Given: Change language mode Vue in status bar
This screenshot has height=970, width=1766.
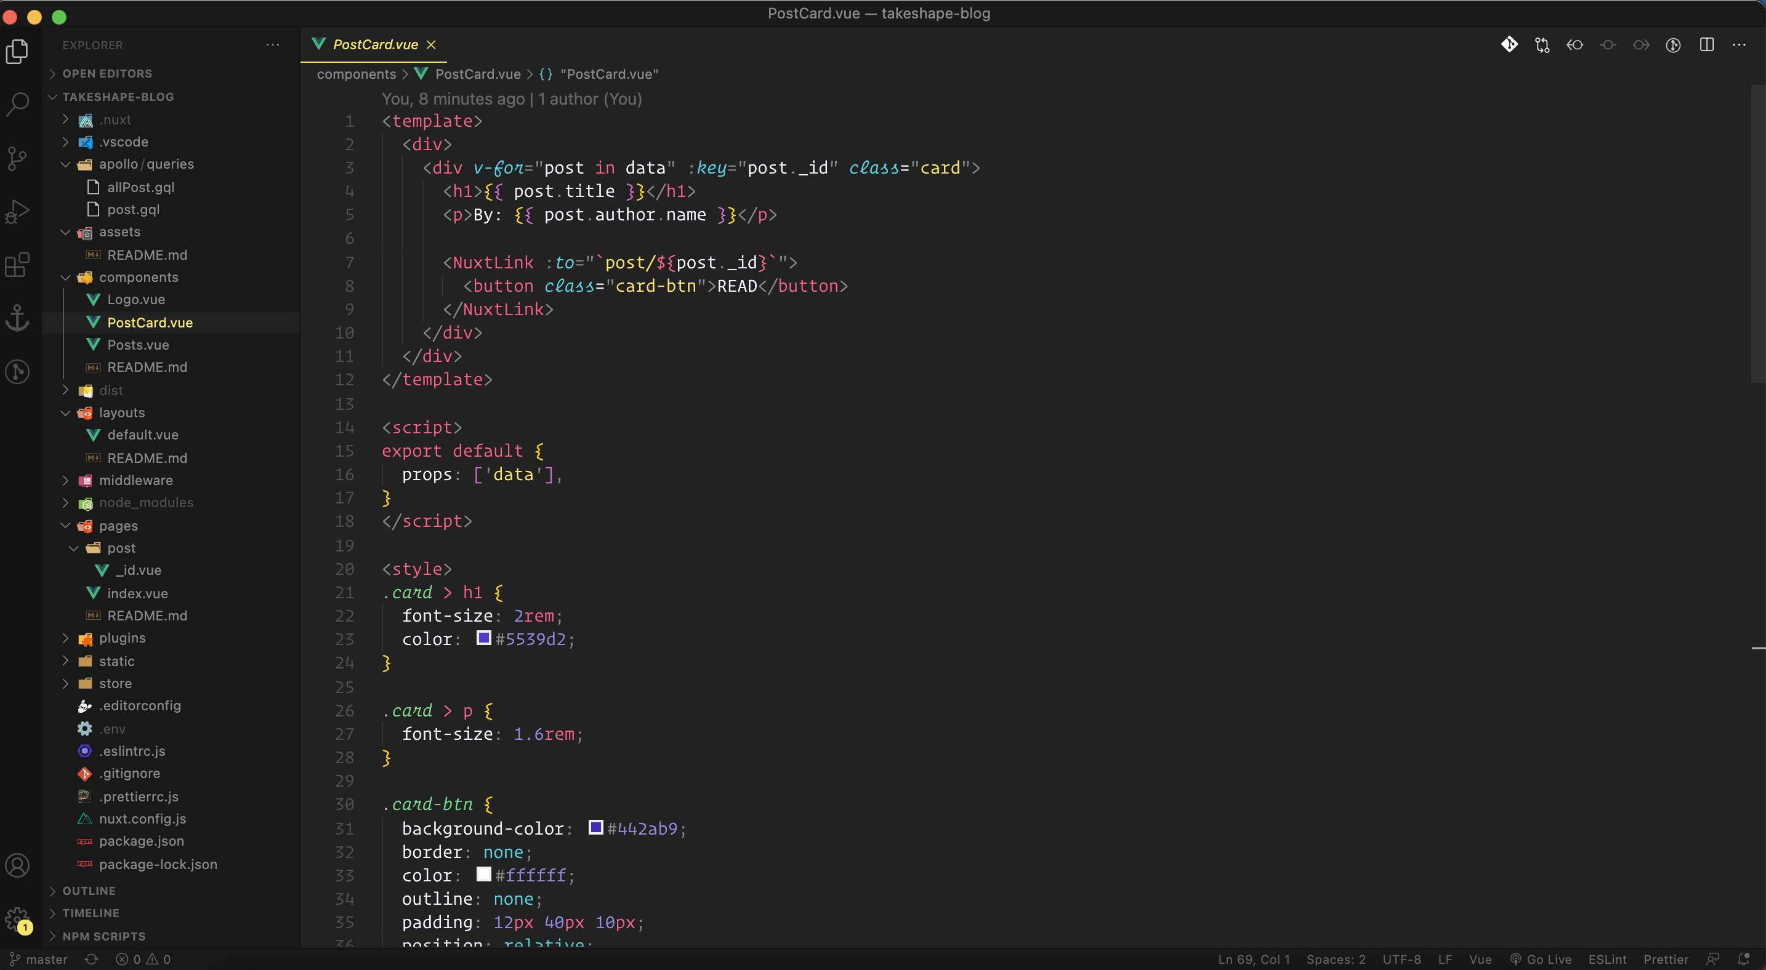Looking at the screenshot, I should coord(1480,959).
